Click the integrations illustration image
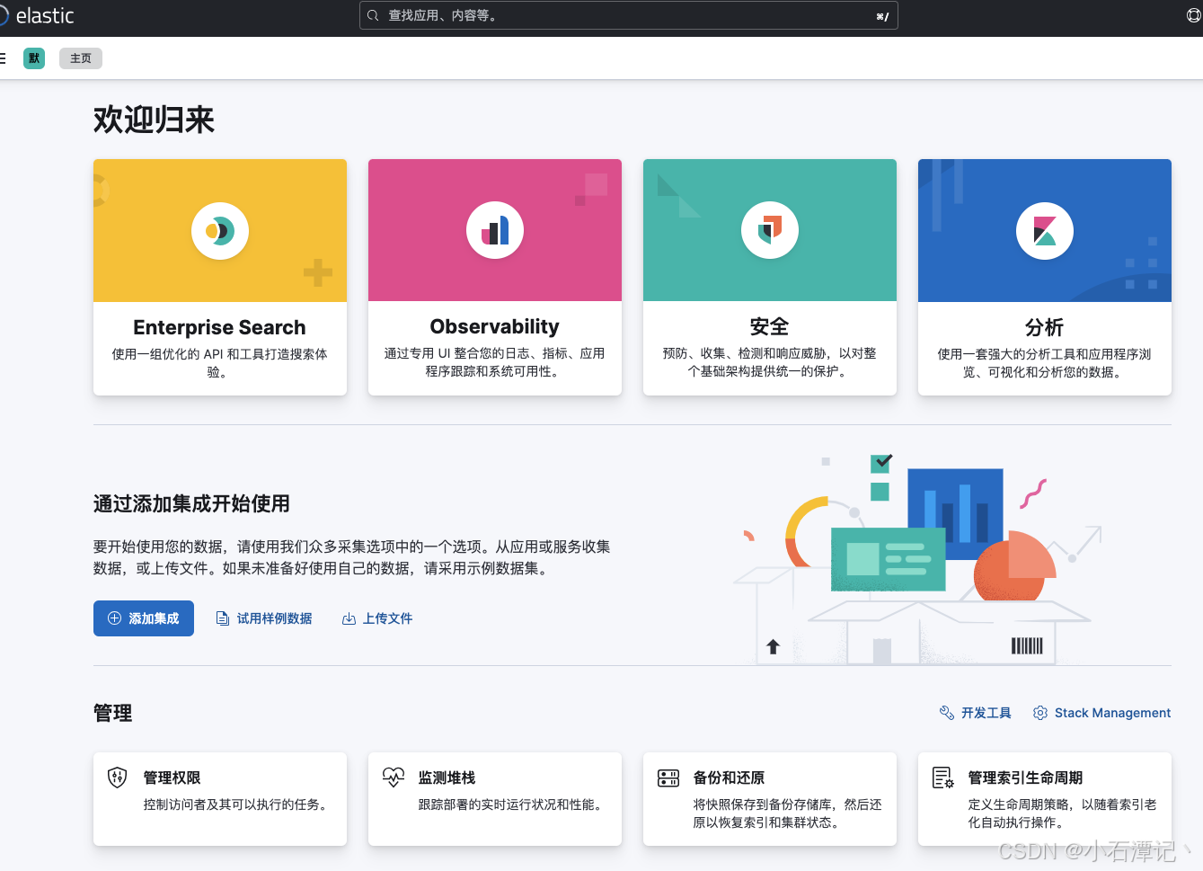This screenshot has width=1203, height=871. (x=918, y=559)
